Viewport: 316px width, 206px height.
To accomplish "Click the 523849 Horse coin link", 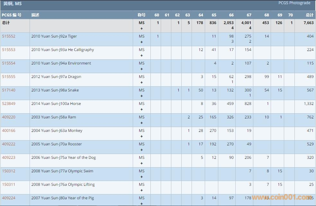I will click(x=9, y=104).
